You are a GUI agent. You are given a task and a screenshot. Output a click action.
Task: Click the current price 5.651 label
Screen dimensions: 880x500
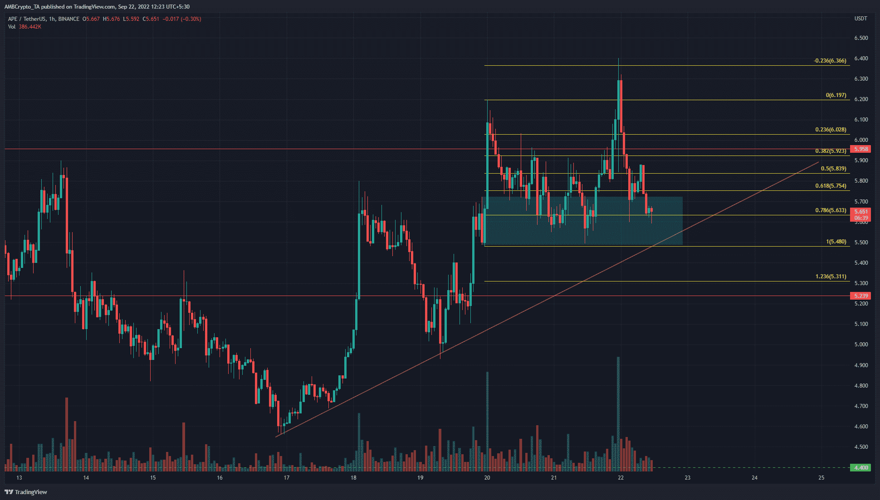860,212
